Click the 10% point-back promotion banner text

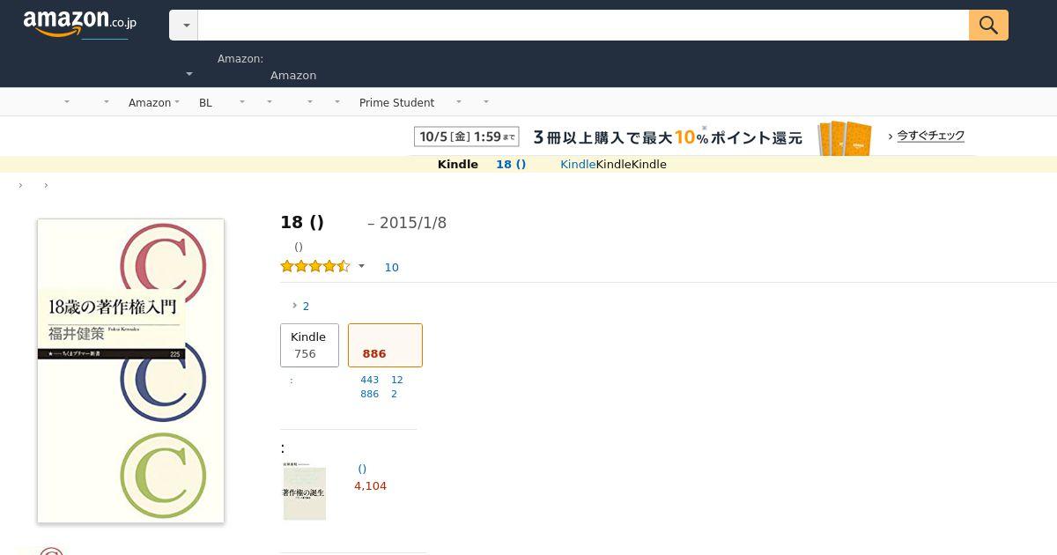point(668,137)
